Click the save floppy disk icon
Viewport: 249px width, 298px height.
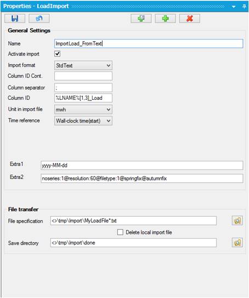pyautogui.click(x=15, y=19)
